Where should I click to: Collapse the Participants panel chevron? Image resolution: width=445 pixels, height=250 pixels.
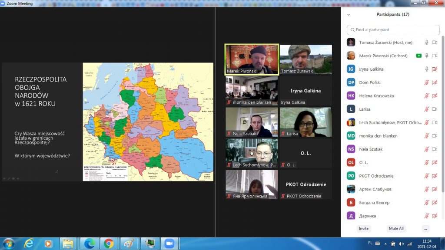click(348, 14)
